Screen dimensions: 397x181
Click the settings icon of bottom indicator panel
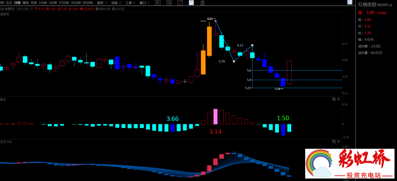coord(334,141)
